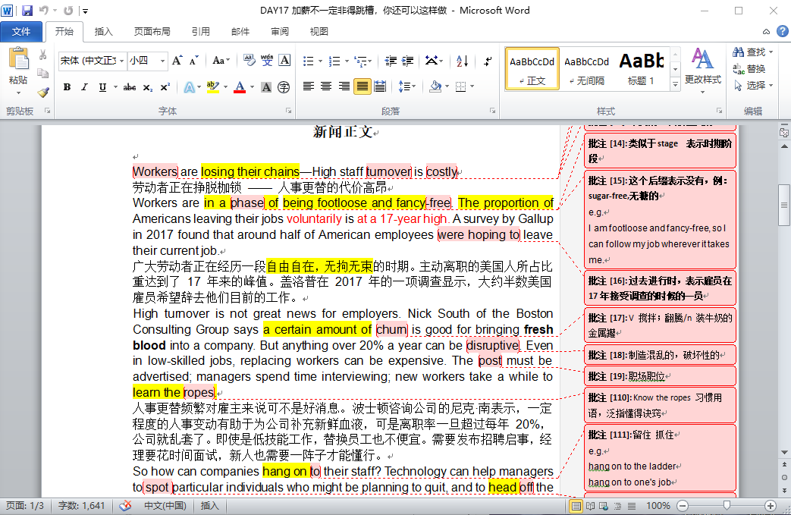This screenshot has height=515, width=791.
Task: Open the 文件 (File) menu tab
Action: [x=21, y=32]
